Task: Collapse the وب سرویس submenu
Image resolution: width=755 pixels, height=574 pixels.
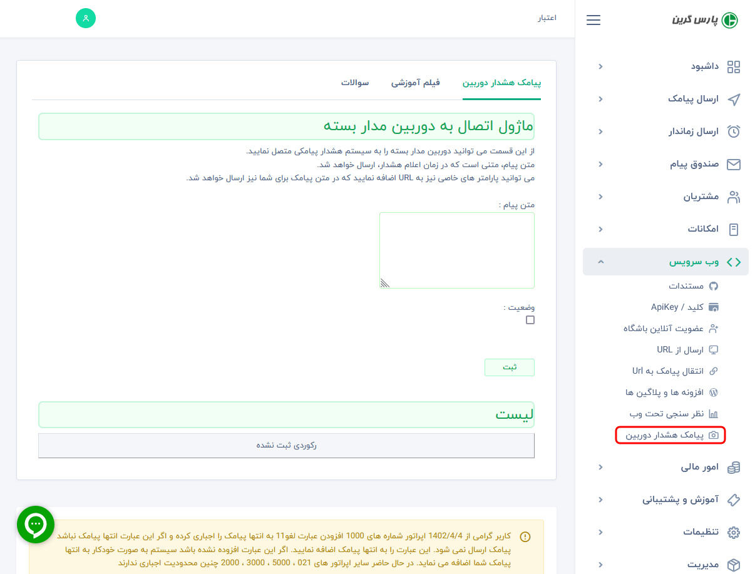Action: coord(601,261)
